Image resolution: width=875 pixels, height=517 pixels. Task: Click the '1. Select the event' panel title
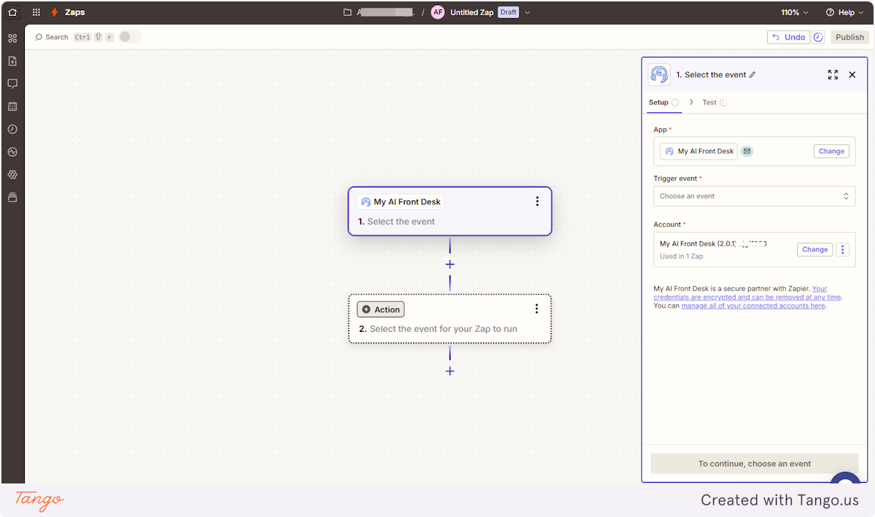(x=711, y=74)
